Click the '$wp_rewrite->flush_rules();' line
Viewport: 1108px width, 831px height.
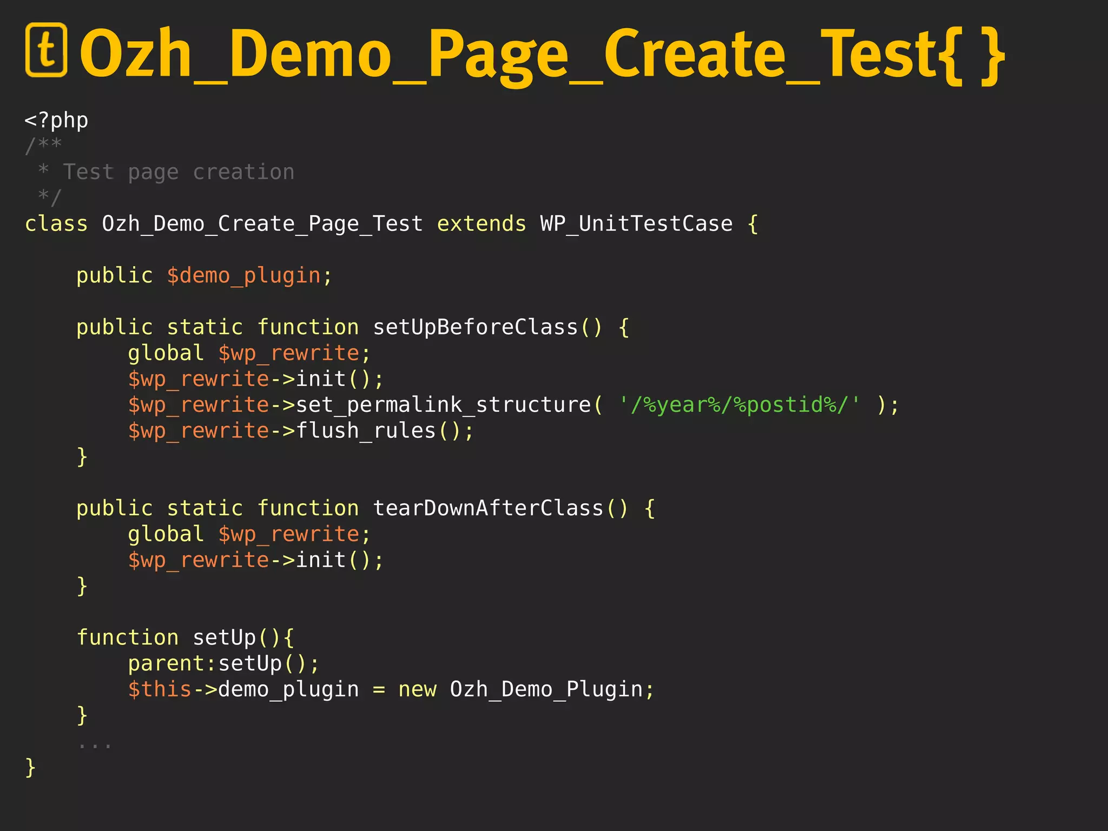click(x=301, y=431)
